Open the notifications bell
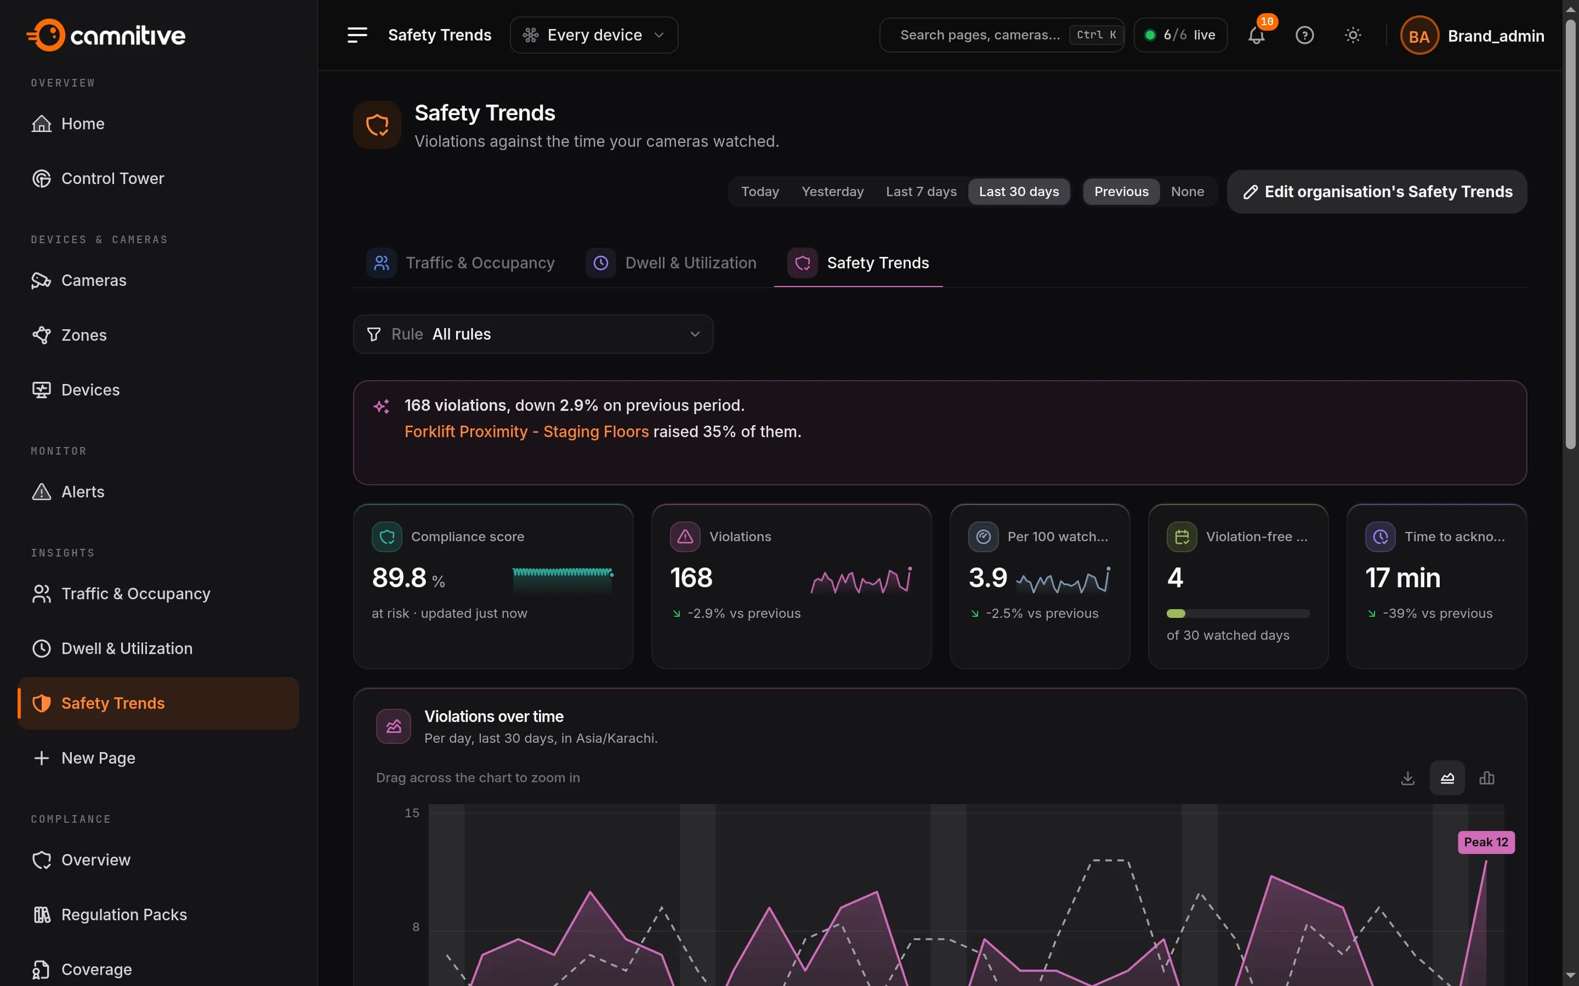The height and width of the screenshot is (986, 1579). tap(1256, 35)
